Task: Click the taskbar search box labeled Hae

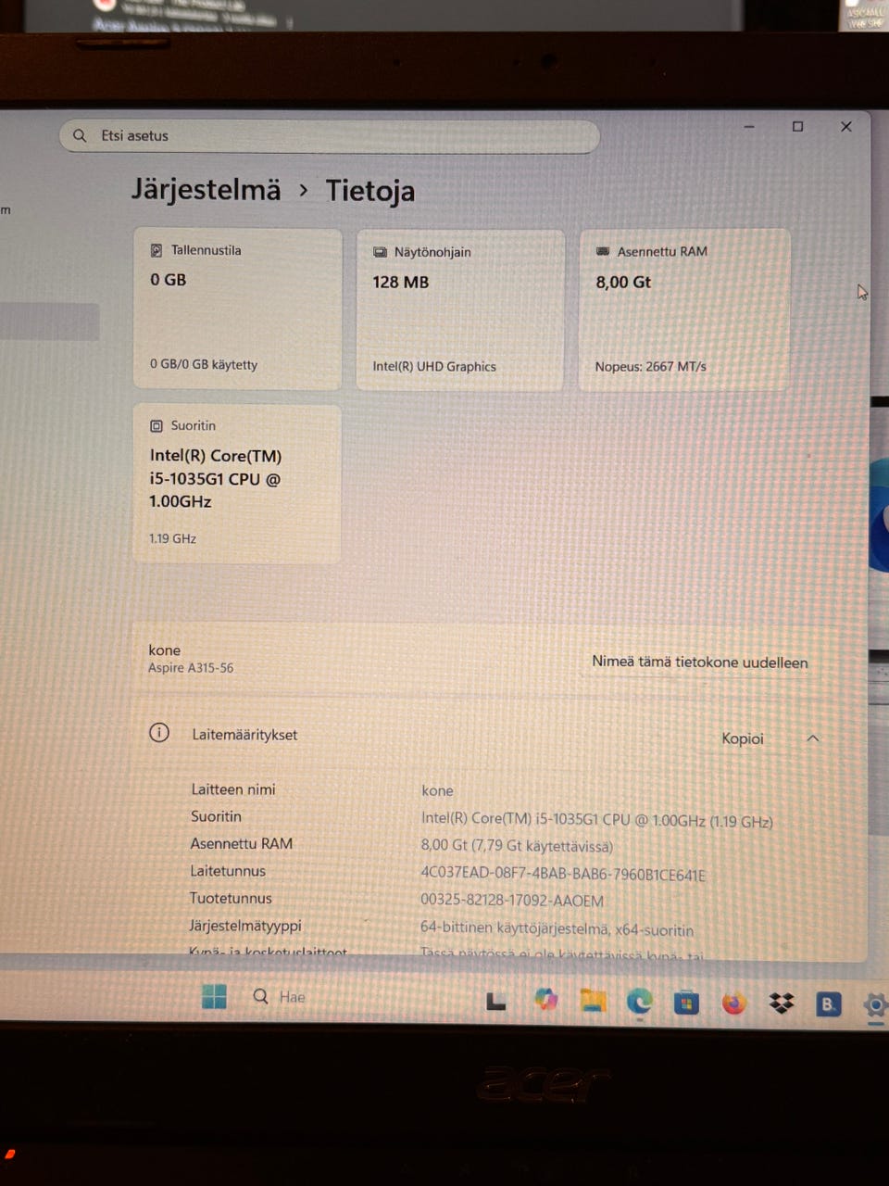Action: [279, 997]
